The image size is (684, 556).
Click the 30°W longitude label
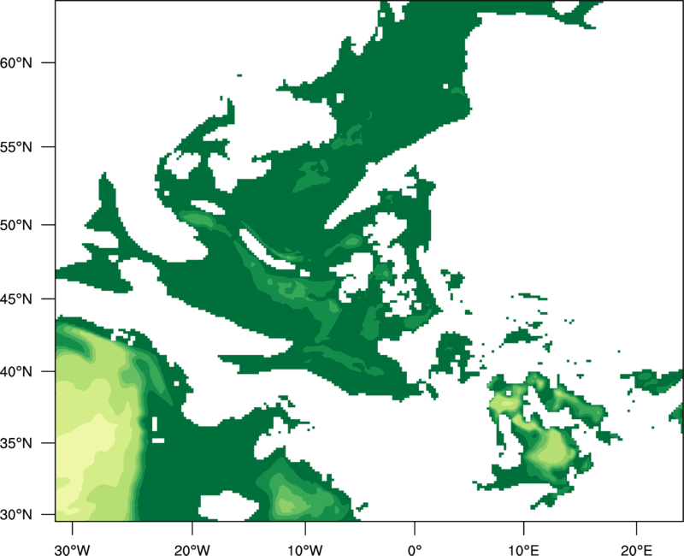click(x=73, y=550)
